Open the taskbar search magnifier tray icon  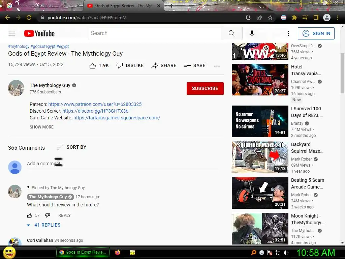pyautogui.click(x=253, y=253)
